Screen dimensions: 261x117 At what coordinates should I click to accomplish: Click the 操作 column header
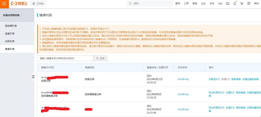[211, 68]
